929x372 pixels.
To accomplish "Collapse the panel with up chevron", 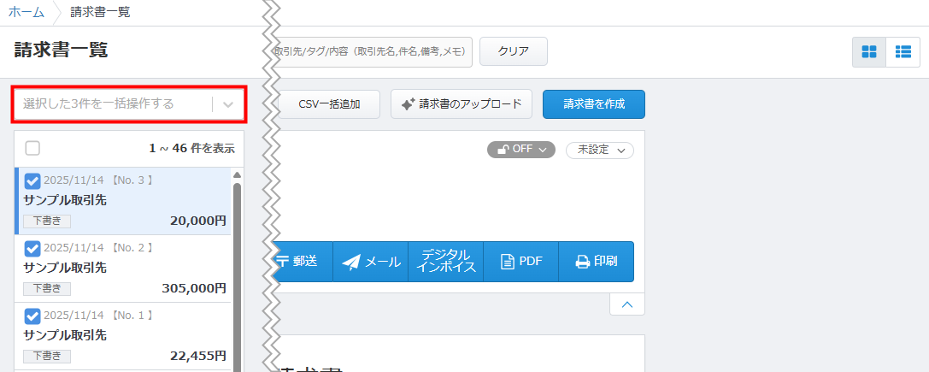I will 626,304.
